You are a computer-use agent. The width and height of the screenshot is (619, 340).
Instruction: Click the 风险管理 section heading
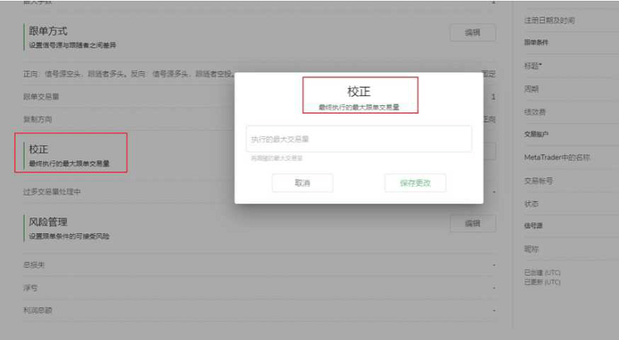click(48, 222)
